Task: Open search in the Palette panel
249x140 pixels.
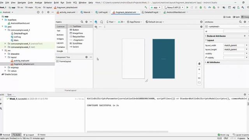Action: point(82,22)
